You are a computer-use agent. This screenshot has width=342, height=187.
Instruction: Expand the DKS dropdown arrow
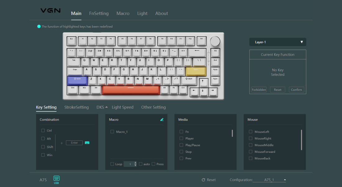[x=107, y=107]
